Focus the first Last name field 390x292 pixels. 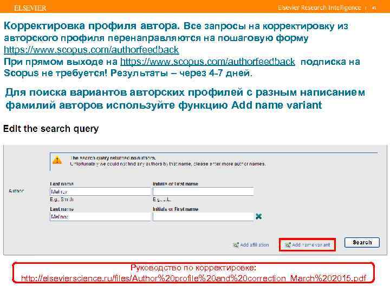tap(100, 191)
